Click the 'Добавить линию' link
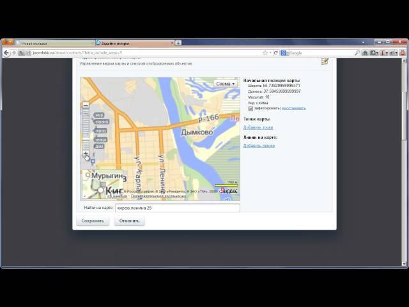 tap(259, 146)
